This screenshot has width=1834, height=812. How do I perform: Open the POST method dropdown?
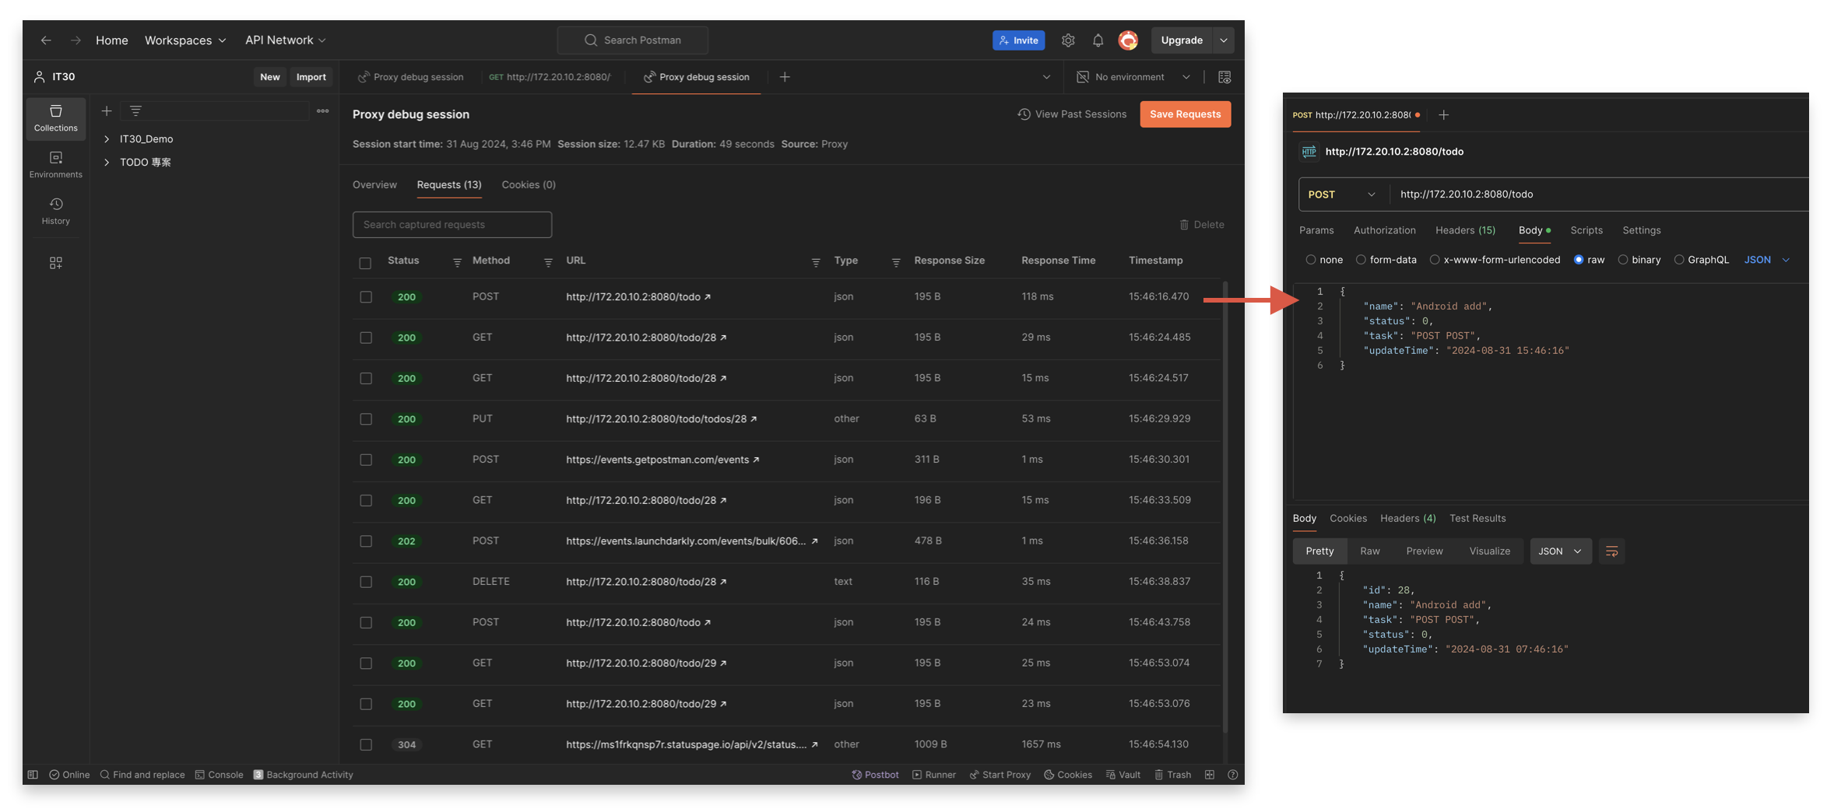click(1342, 194)
